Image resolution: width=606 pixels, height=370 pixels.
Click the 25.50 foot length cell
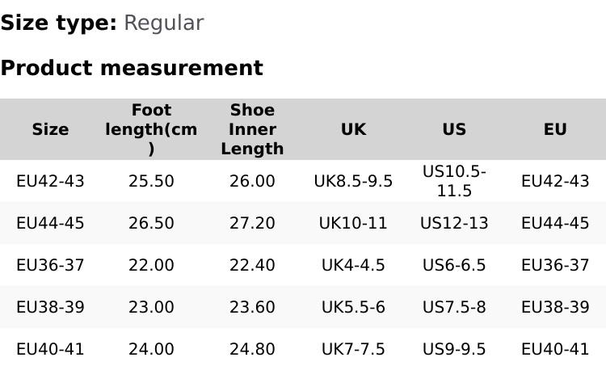click(x=151, y=181)
